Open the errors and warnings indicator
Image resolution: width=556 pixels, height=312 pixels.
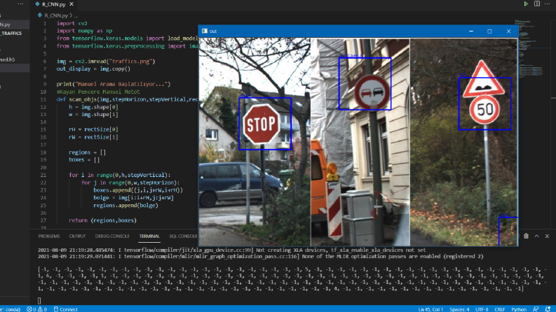click(37, 309)
